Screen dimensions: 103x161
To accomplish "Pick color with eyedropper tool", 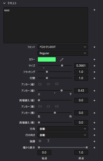I will coord(62,60).
